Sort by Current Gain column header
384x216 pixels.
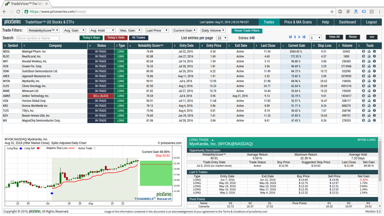295,45
